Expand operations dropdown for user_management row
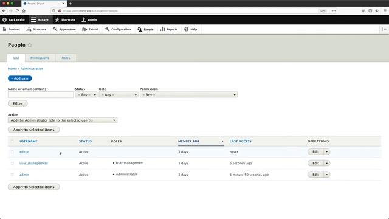The height and width of the screenshot is (219, 389). coord(327,164)
